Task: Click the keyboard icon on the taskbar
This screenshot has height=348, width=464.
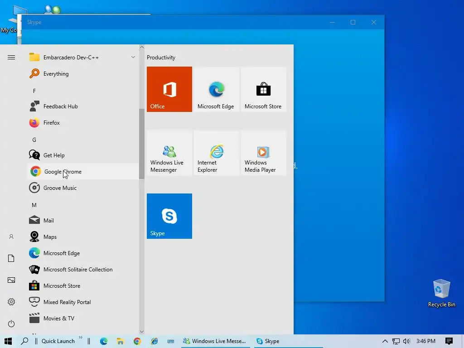Action: click(x=171, y=341)
